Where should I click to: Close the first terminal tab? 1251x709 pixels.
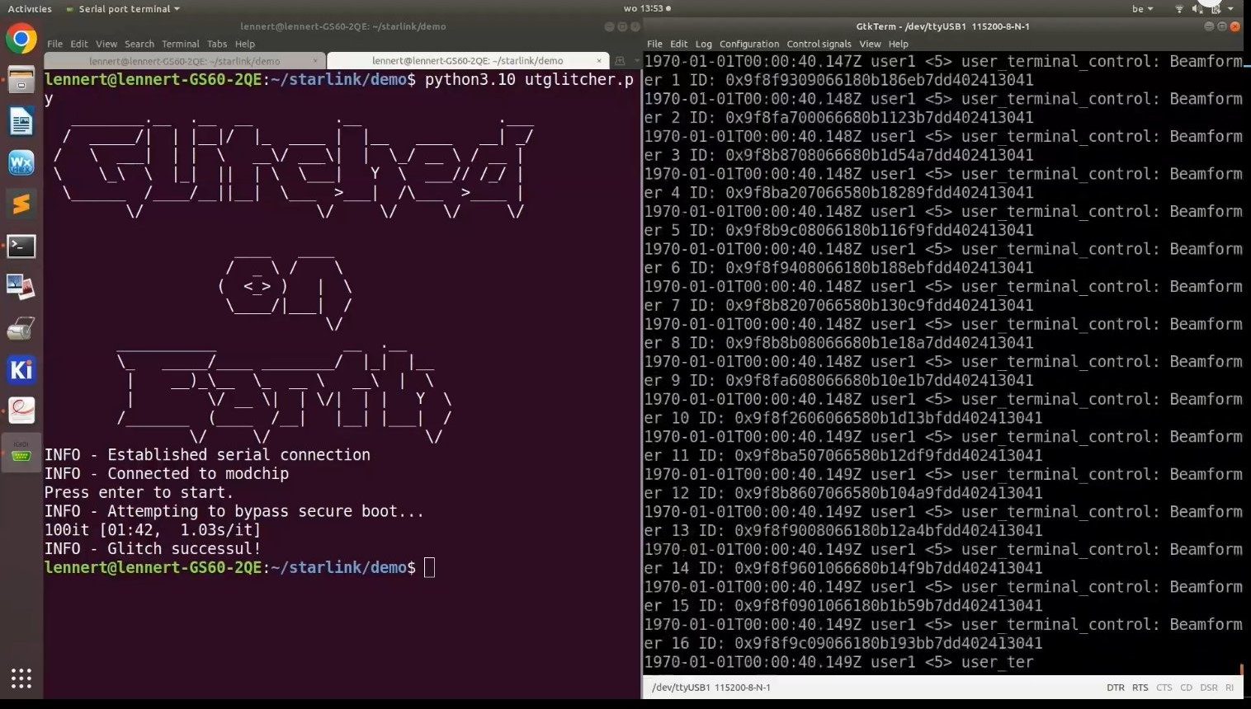tap(315, 61)
